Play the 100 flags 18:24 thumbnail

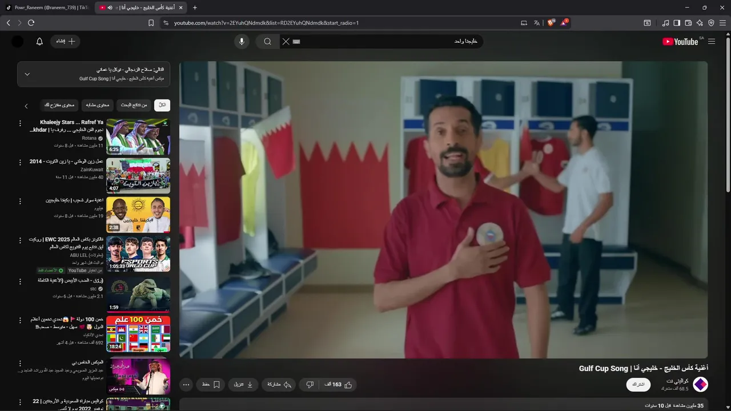[138, 333]
